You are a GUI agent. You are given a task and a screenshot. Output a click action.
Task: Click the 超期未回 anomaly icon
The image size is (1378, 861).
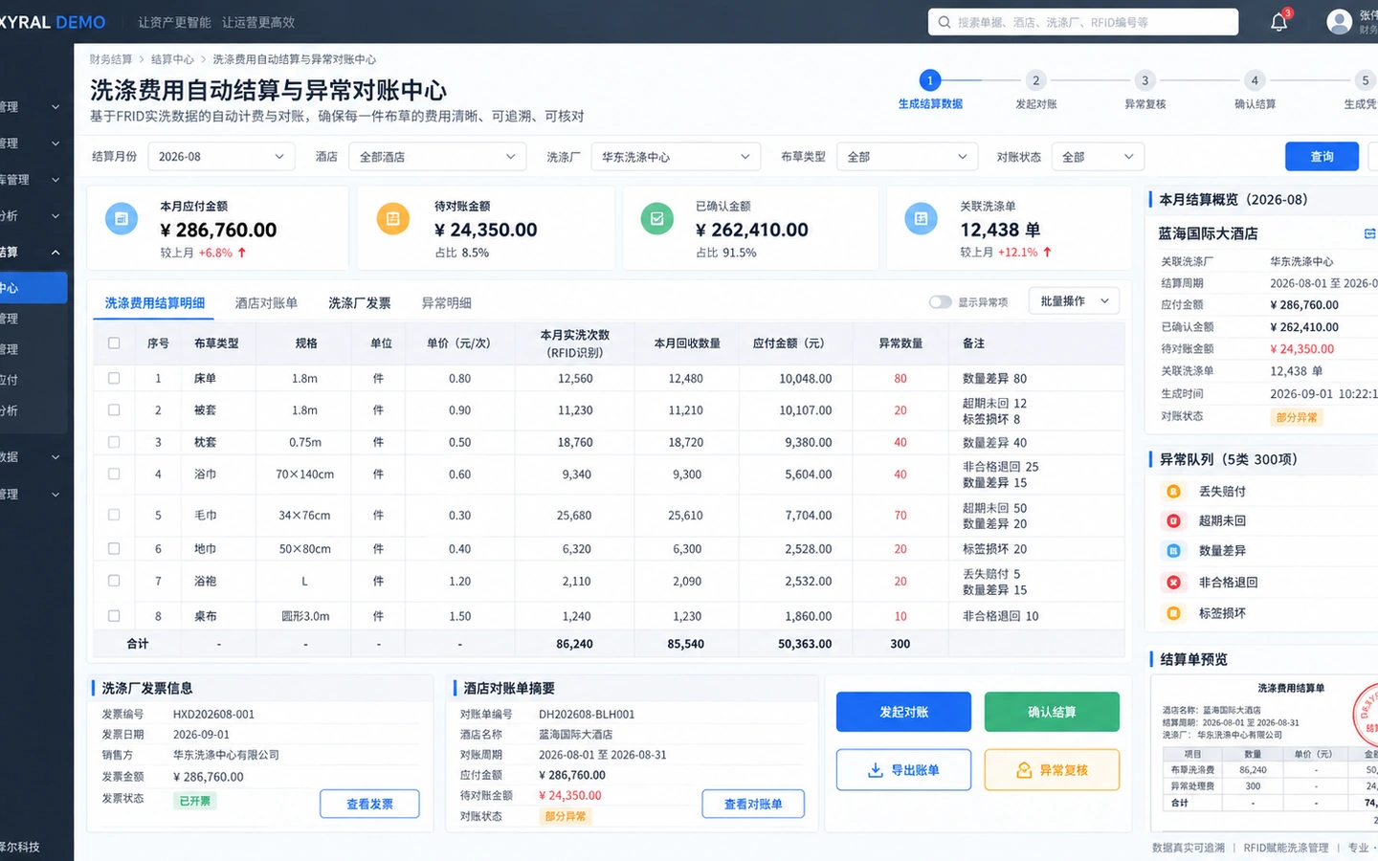1173,520
